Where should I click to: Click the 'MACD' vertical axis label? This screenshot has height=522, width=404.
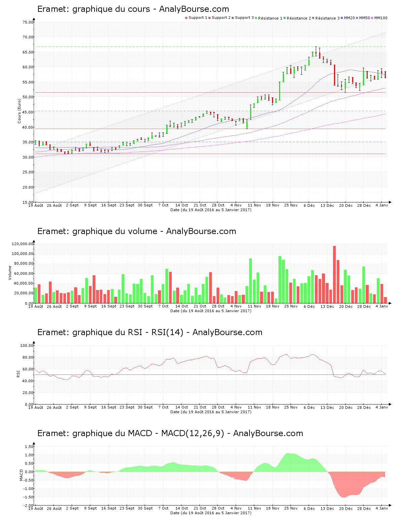[x=21, y=475]
